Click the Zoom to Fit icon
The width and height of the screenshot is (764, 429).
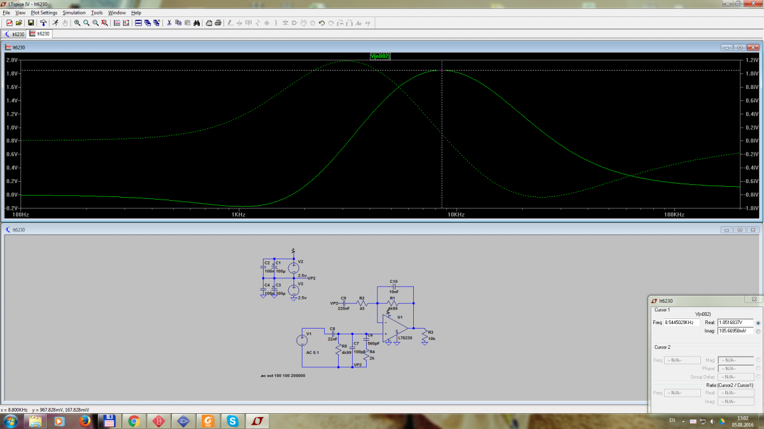pyautogui.click(x=104, y=23)
